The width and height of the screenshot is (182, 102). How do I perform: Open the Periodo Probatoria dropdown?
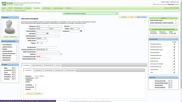[x=170, y=87]
